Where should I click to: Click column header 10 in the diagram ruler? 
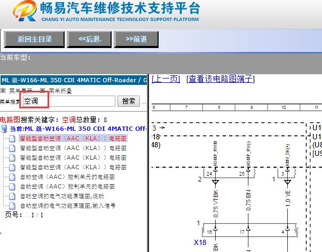click(x=284, y=107)
